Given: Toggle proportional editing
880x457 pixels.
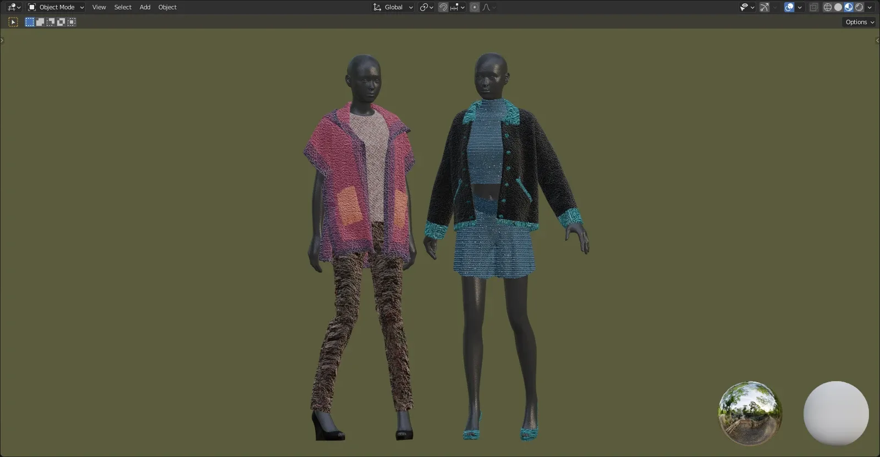Looking at the screenshot, I should (x=475, y=7).
